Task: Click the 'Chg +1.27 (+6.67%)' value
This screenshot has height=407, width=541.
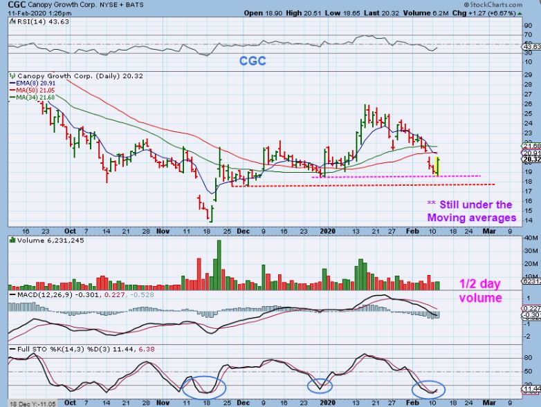Action: click(x=484, y=13)
